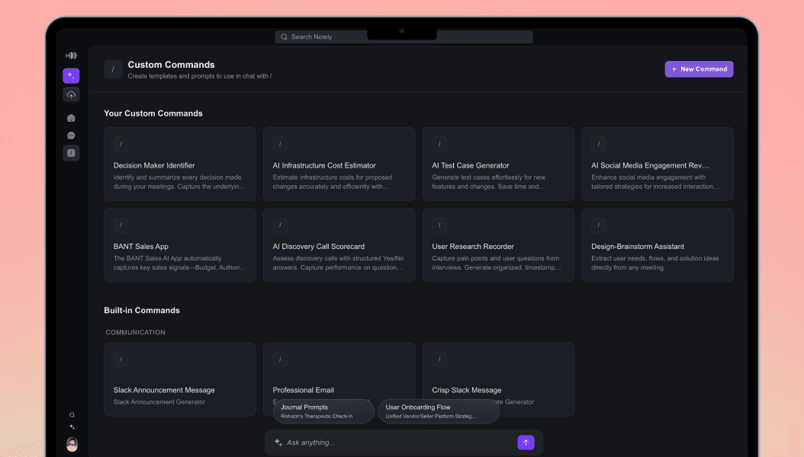Click the small search icon in sidebar bottom

(x=72, y=415)
